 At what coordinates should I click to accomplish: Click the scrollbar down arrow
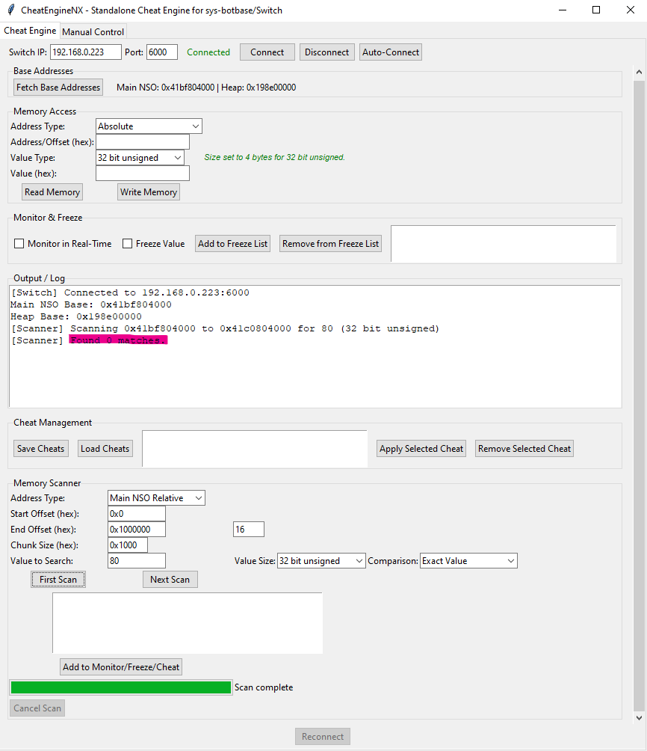pos(639,717)
